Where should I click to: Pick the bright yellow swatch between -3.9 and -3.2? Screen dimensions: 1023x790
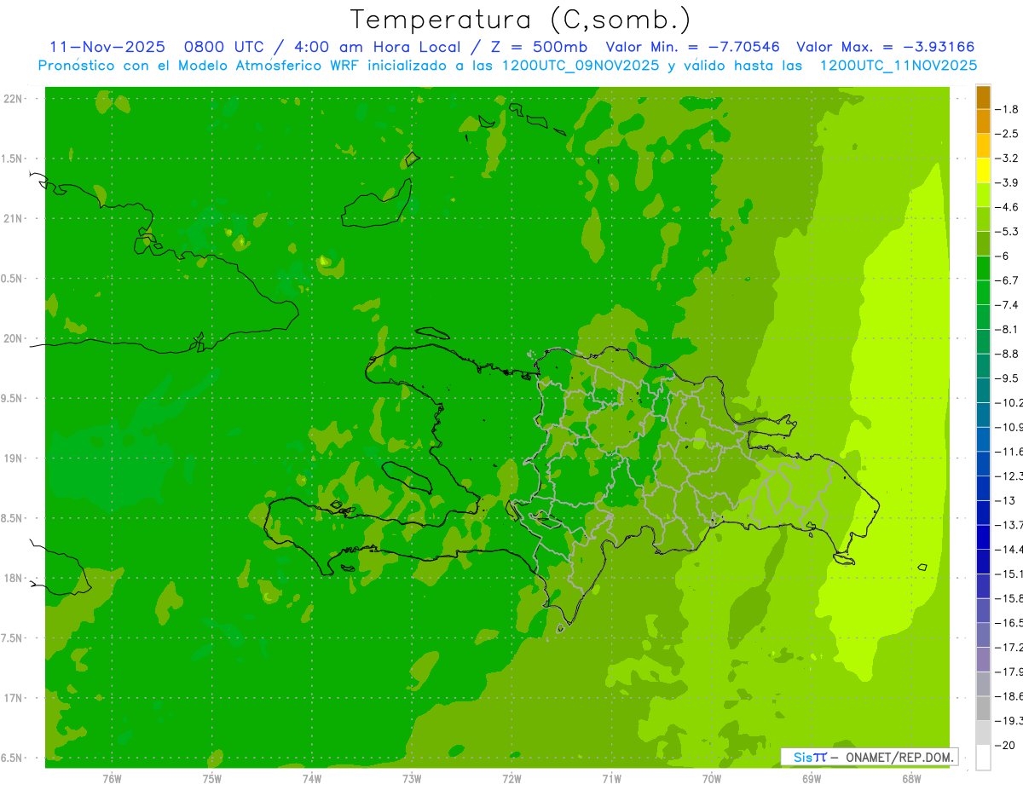[x=983, y=170]
